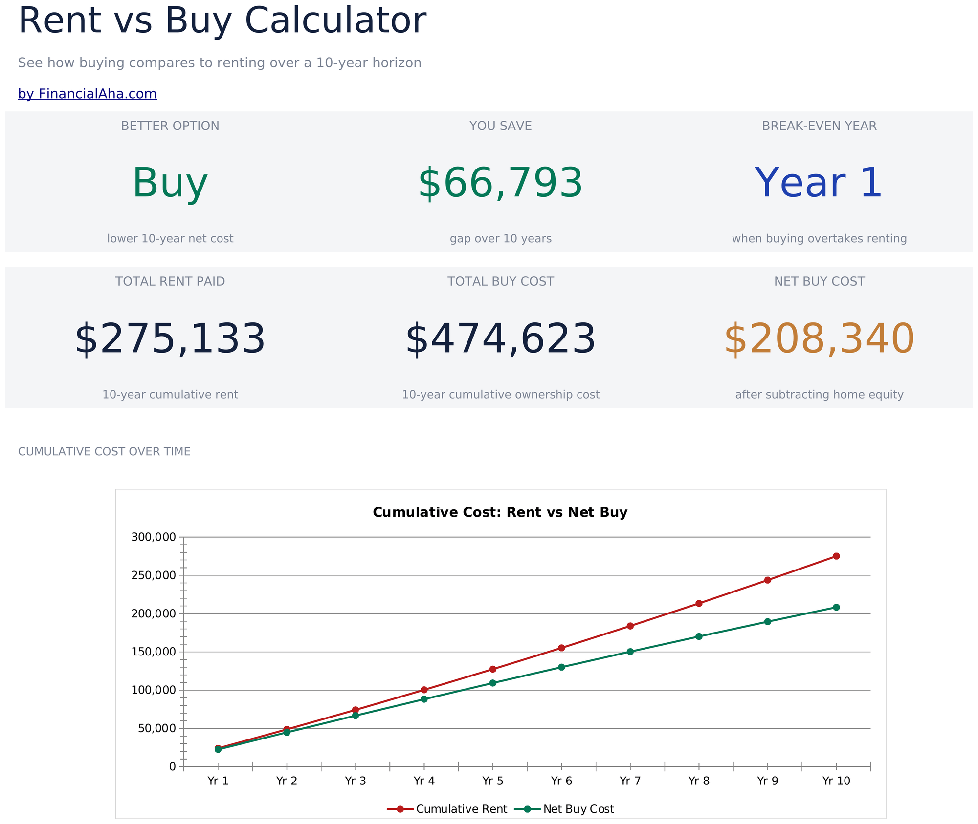Viewport: 978px width, 824px height.
Task: Click when buying overtakes renting caption
Action: (820, 239)
